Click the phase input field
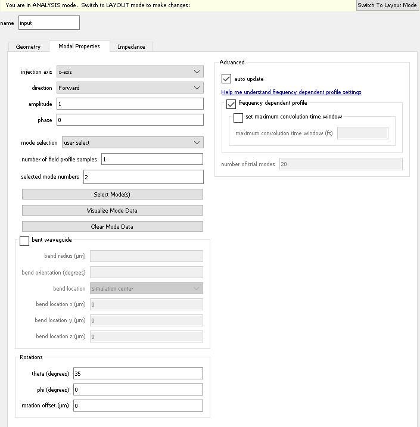This screenshot has height=427, width=420. tap(130, 120)
